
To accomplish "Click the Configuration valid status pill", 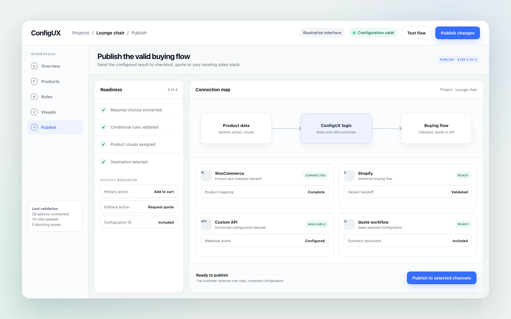I will [373, 33].
